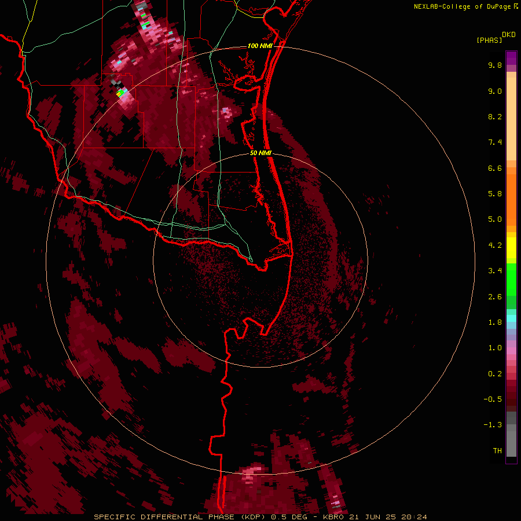521x521 pixels.
Task: Click the 1.8 legend value label
Action: tap(495, 322)
